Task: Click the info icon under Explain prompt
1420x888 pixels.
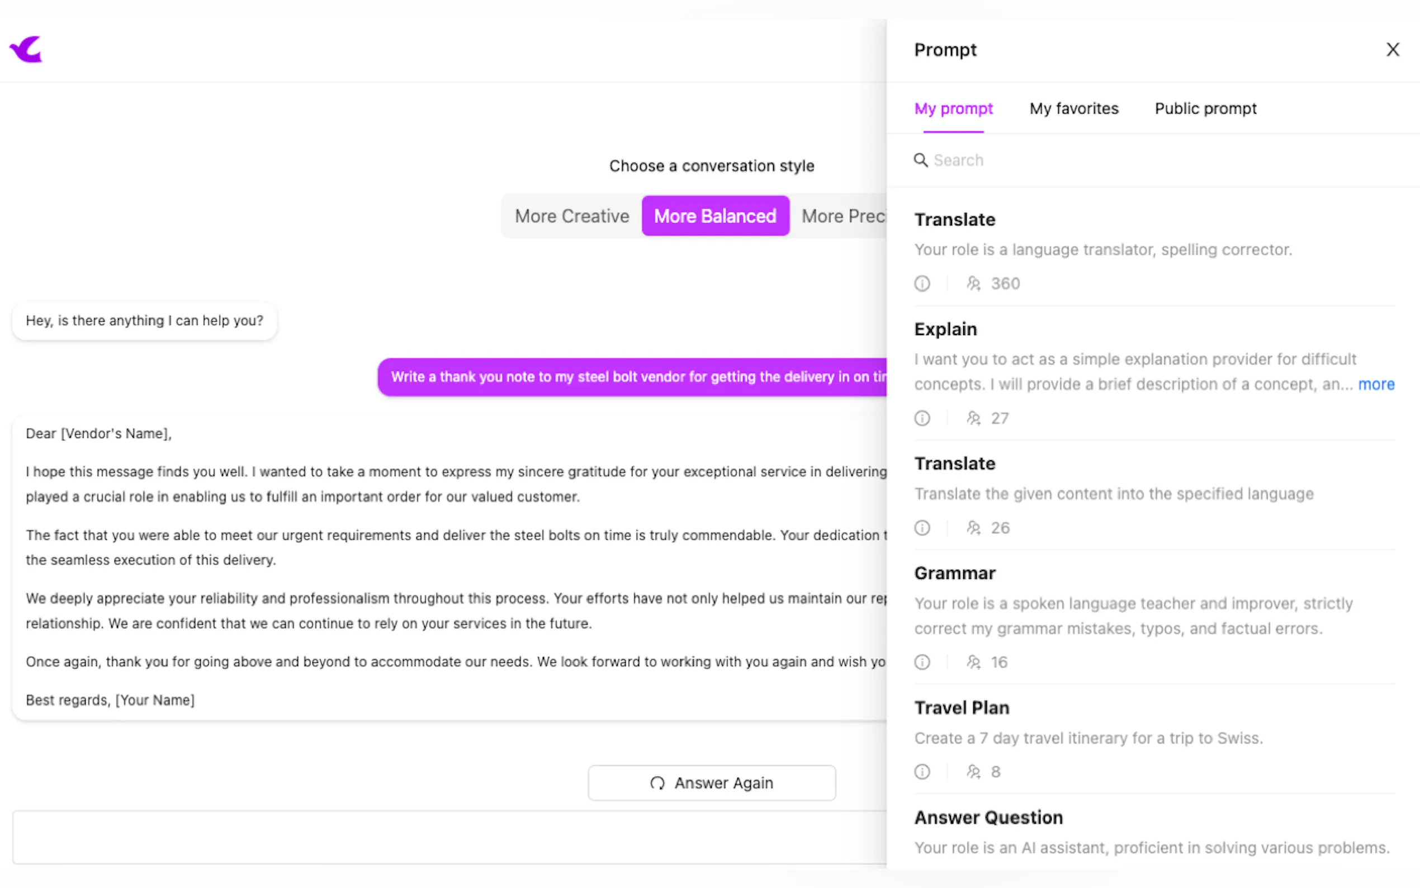Action: (922, 418)
